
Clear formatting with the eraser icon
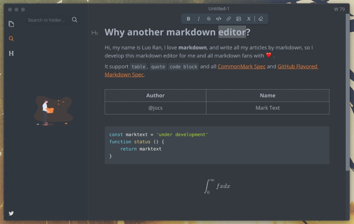point(261,19)
